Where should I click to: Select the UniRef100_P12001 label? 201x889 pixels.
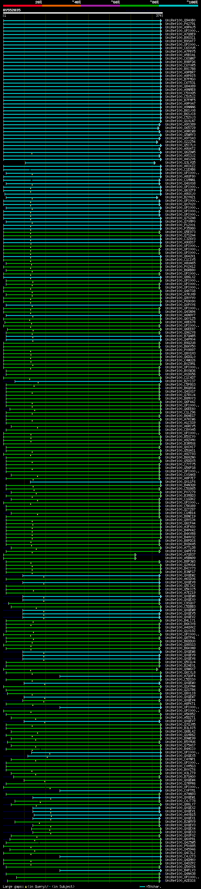pos(180,225)
